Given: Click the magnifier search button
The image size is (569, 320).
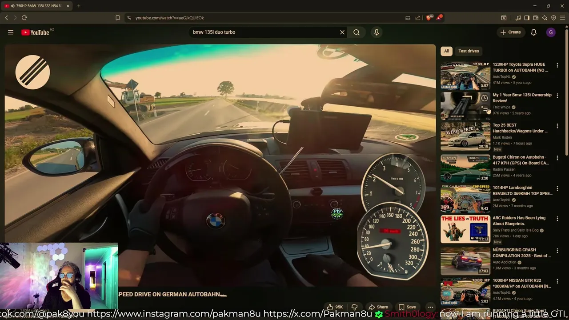Looking at the screenshot, I should [357, 32].
